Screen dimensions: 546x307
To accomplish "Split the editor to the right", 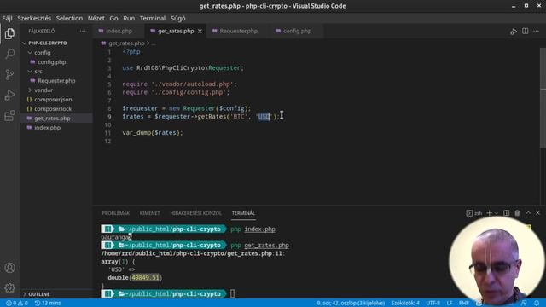I will pyautogui.click(x=526, y=31).
